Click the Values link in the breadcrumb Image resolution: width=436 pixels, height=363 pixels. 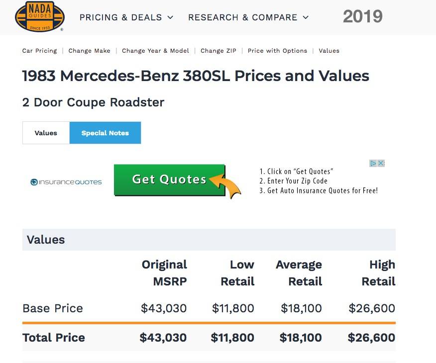[x=329, y=51]
